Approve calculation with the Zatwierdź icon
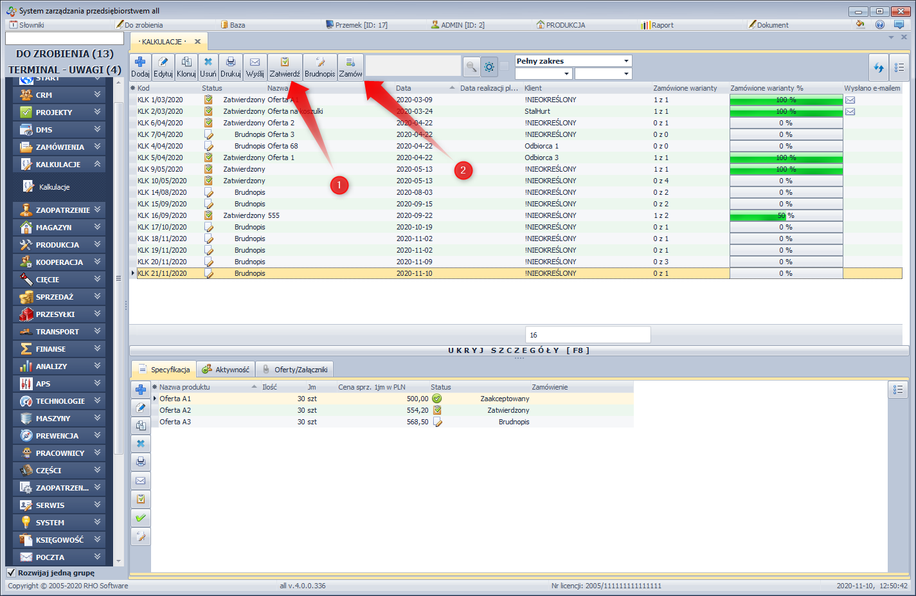This screenshot has width=916, height=596. pyautogui.click(x=285, y=67)
